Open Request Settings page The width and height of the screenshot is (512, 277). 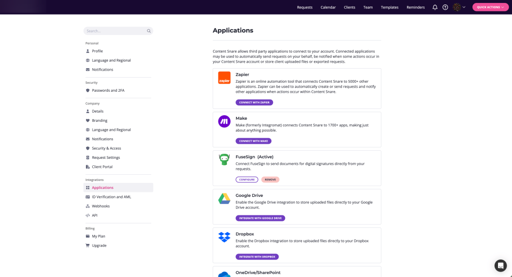[106, 158]
